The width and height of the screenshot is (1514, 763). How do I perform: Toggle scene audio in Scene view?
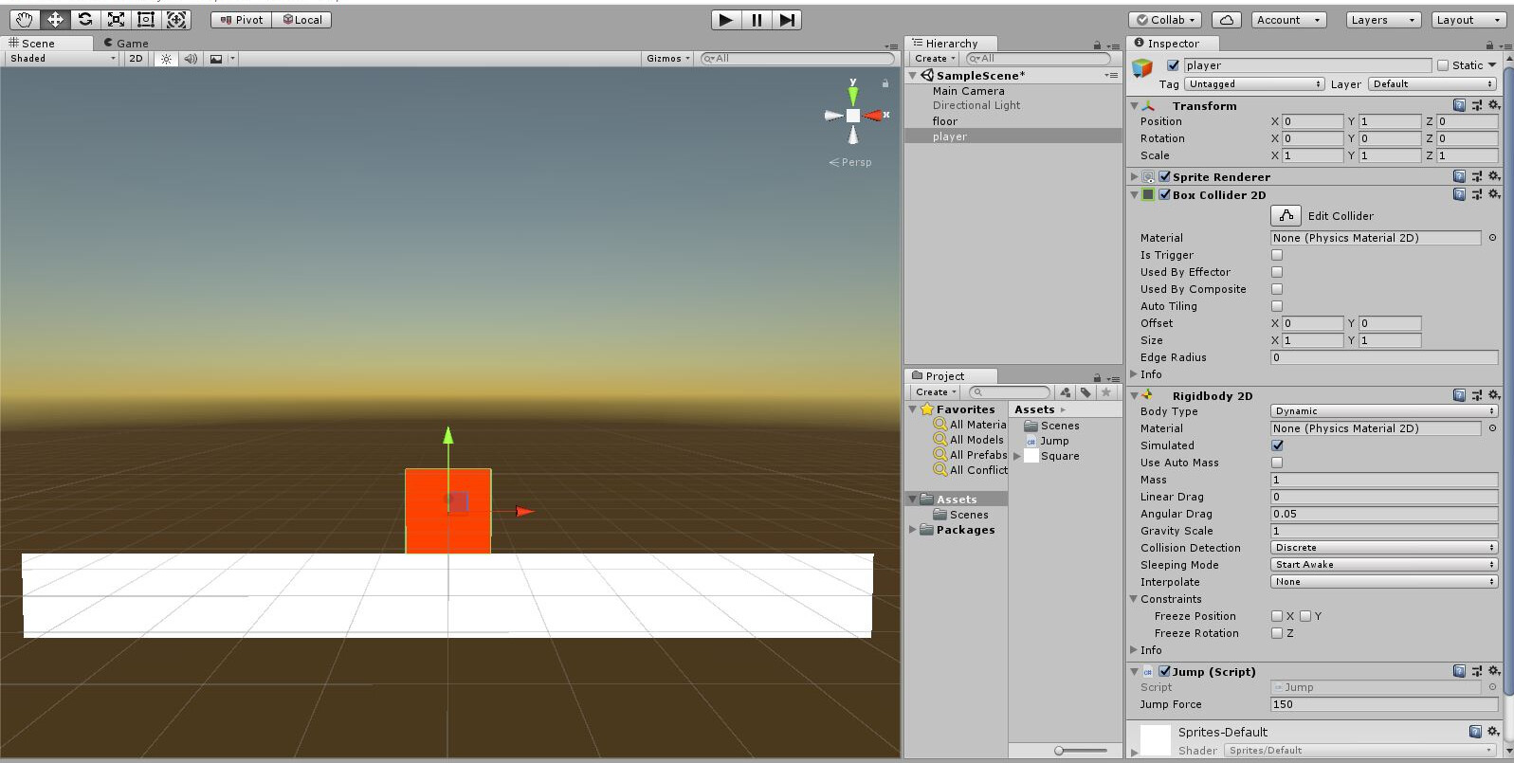(191, 59)
